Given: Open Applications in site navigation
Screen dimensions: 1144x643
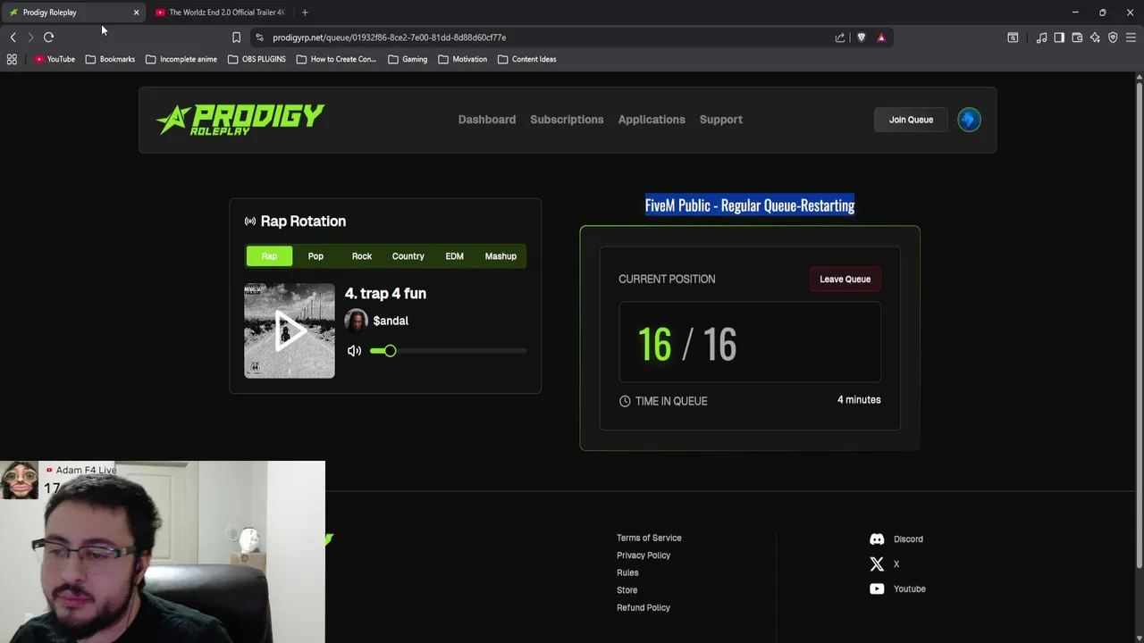Looking at the screenshot, I should pos(652,120).
